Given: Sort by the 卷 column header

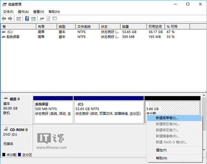Looking at the screenshot, I should [x=19, y=27].
